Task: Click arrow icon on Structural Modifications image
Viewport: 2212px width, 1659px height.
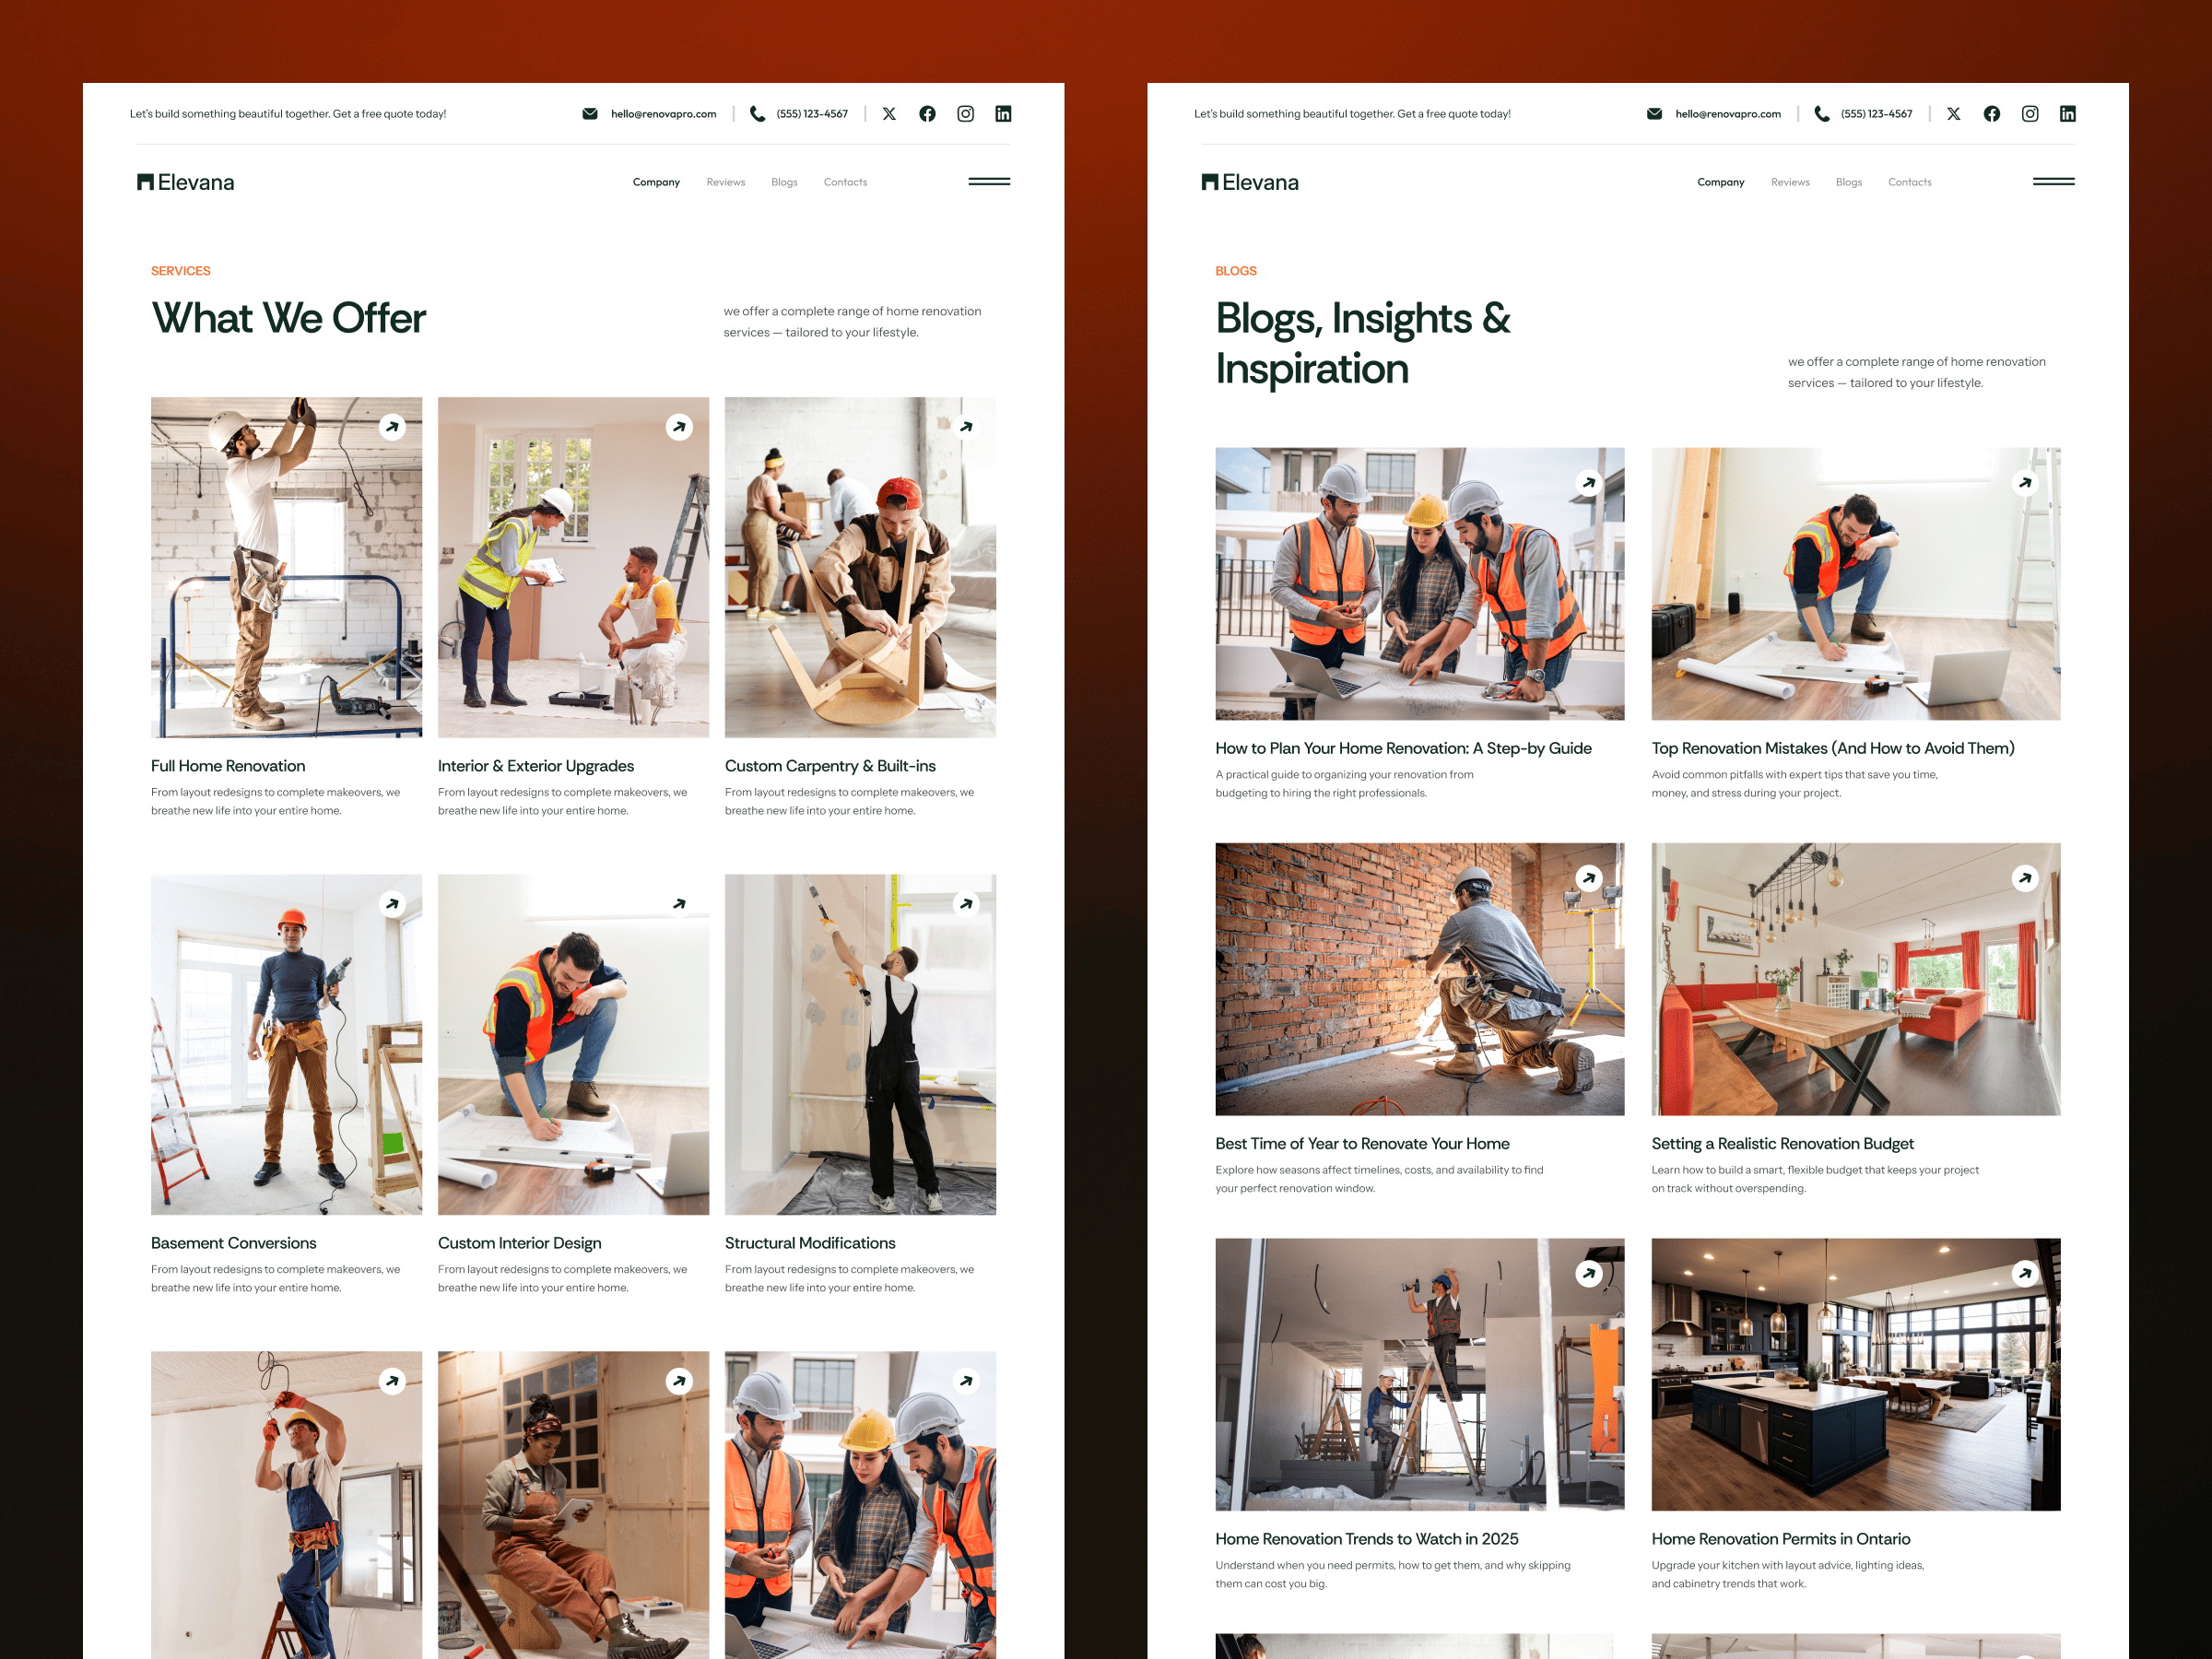Action: 966,904
